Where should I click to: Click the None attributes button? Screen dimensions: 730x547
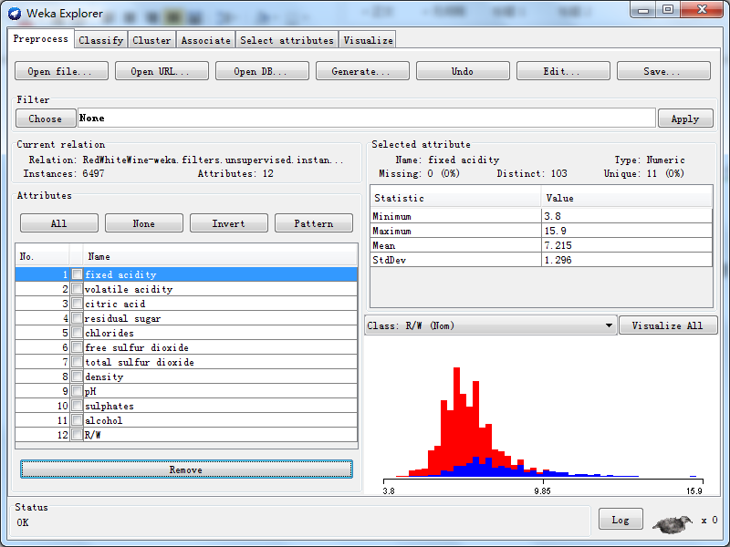point(144,223)
